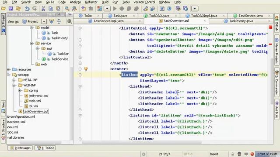Close the ToDo tab
This screenshot has width=280, height=157.
tap(98, 16)
